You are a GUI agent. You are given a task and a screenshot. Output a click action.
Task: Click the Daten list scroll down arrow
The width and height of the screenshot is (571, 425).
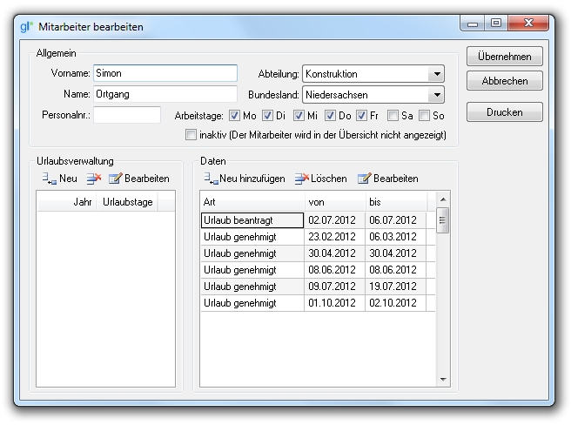tap(443, 380)
